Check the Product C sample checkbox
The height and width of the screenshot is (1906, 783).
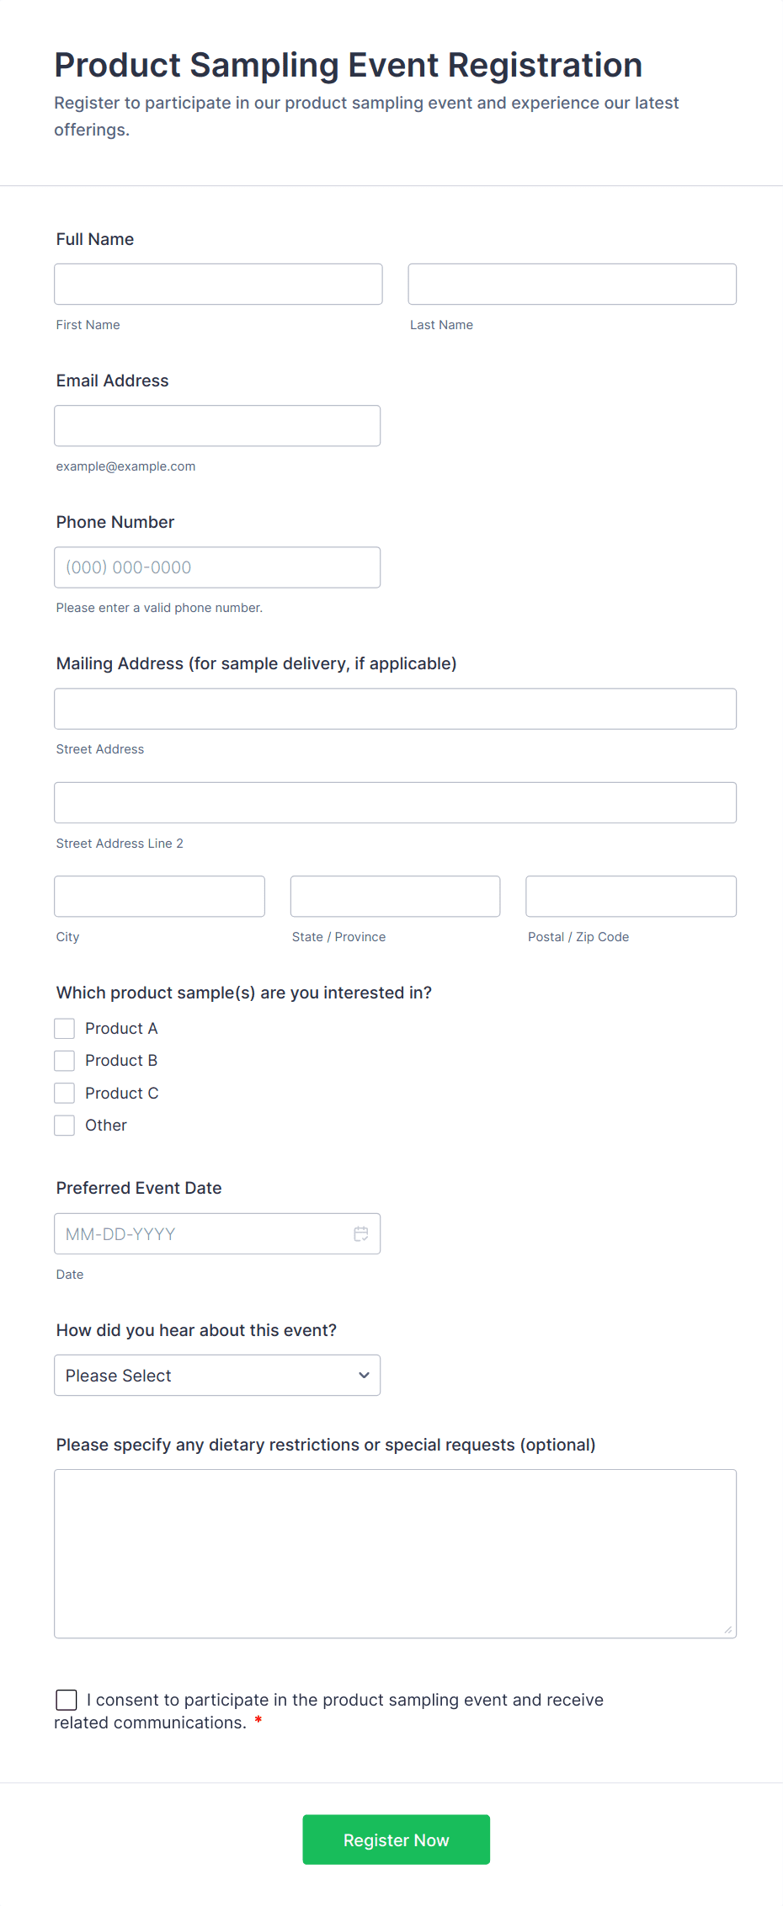[64, 1092]
